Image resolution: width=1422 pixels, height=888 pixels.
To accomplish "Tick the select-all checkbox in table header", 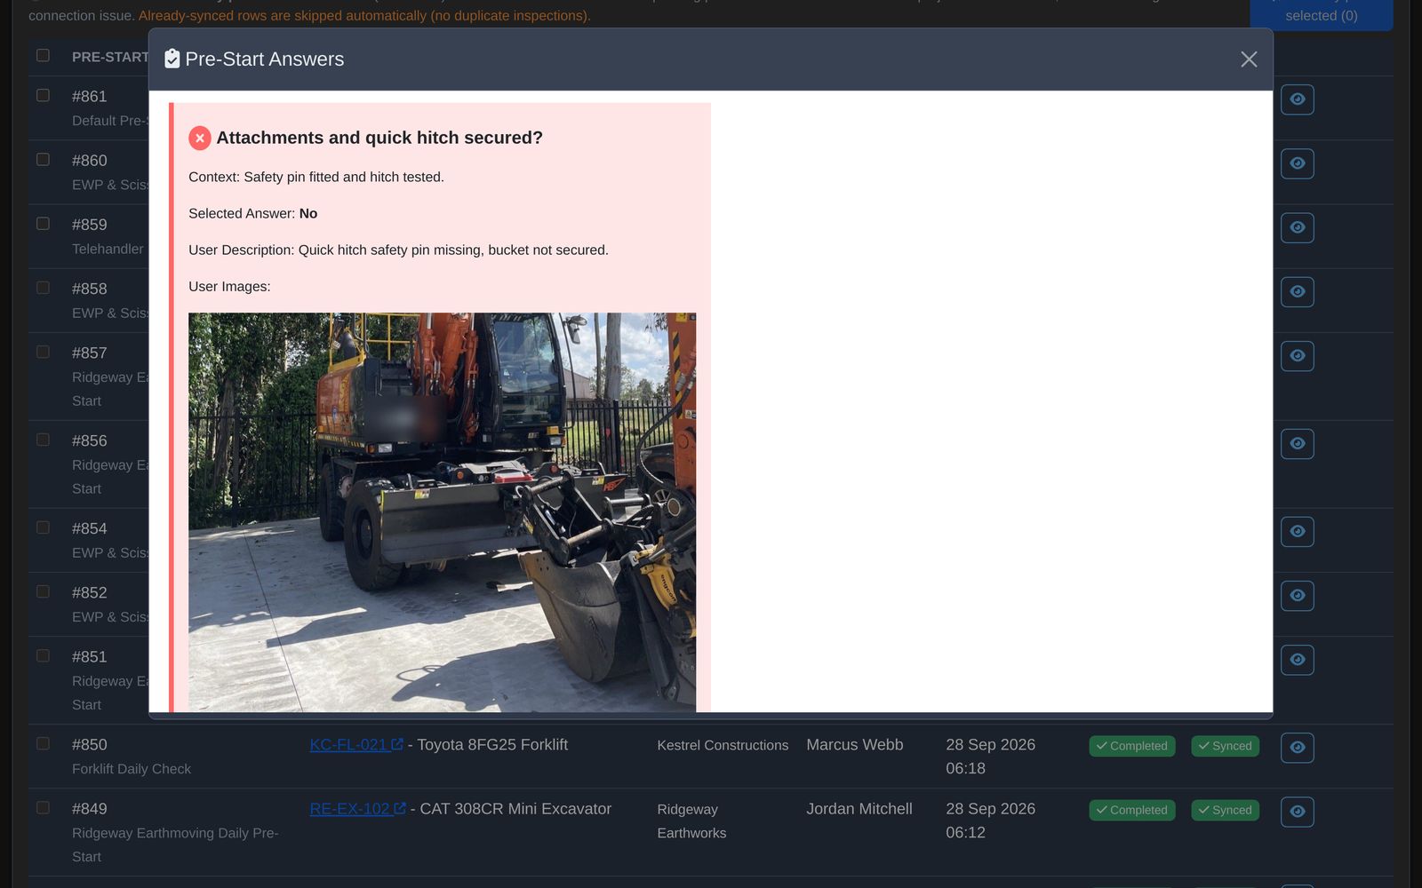I will click(43, 55).
